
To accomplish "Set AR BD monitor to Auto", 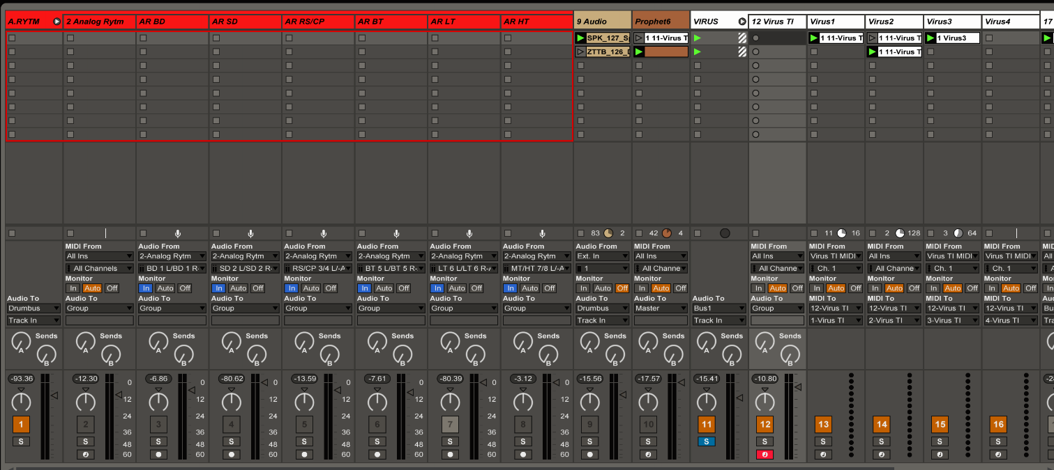I will [x=165, y=288].
